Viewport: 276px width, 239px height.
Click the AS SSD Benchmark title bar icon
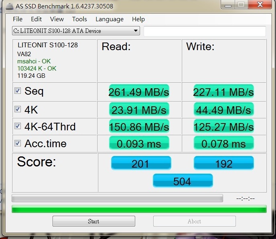(x=9, y=6)
